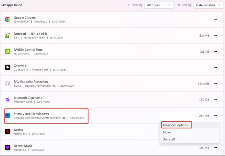Open the three-dot menu for Notepad++
Viewport: 225px width, 156px height.
point(215,35)
